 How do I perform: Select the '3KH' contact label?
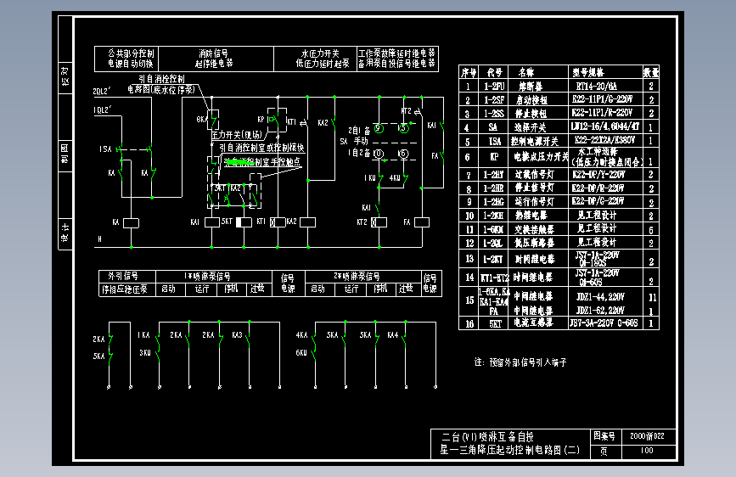(x=145, y=352)
